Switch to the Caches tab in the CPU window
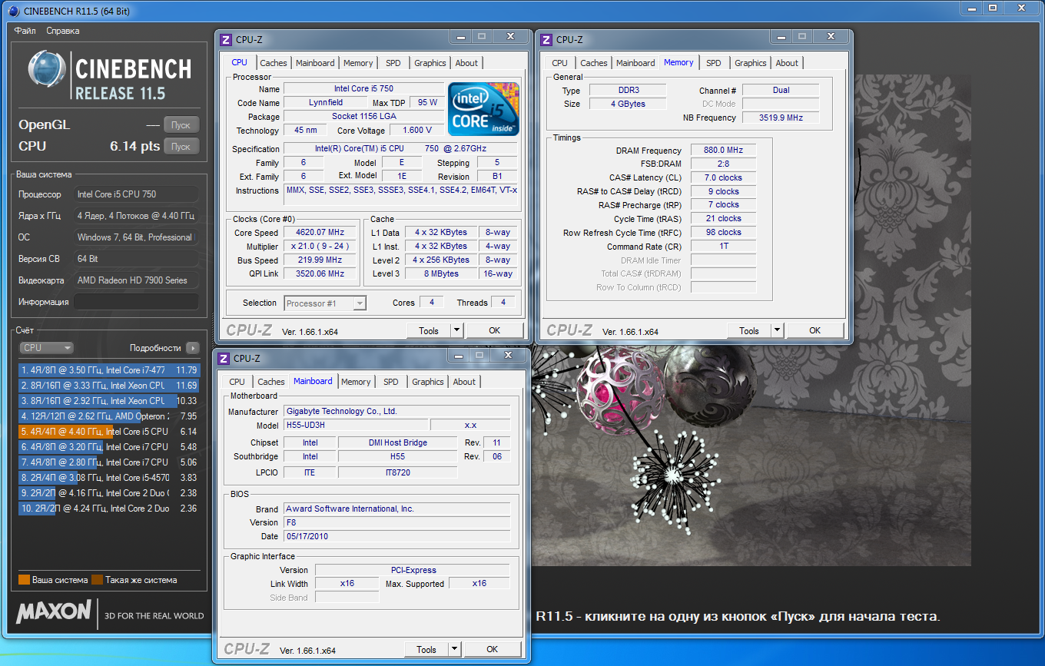Image resolution: width=1045 pixels, height=666 pixels. 273,63
